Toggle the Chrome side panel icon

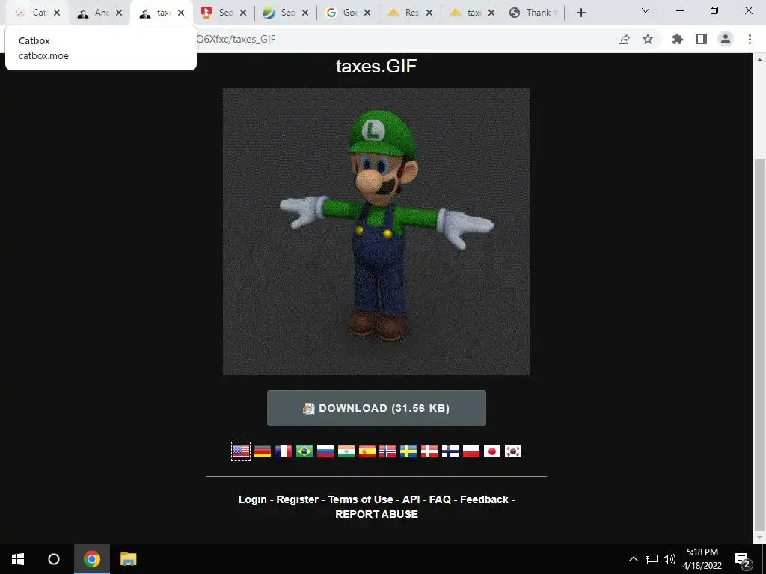(x=702, y=39)
